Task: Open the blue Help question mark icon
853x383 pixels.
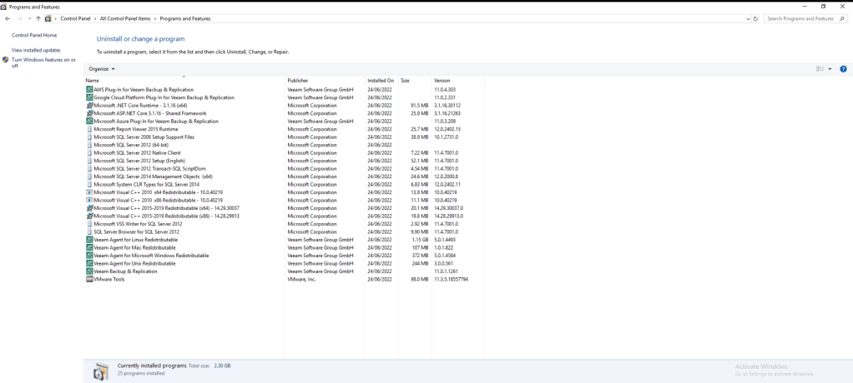Action: click(843, 69)
